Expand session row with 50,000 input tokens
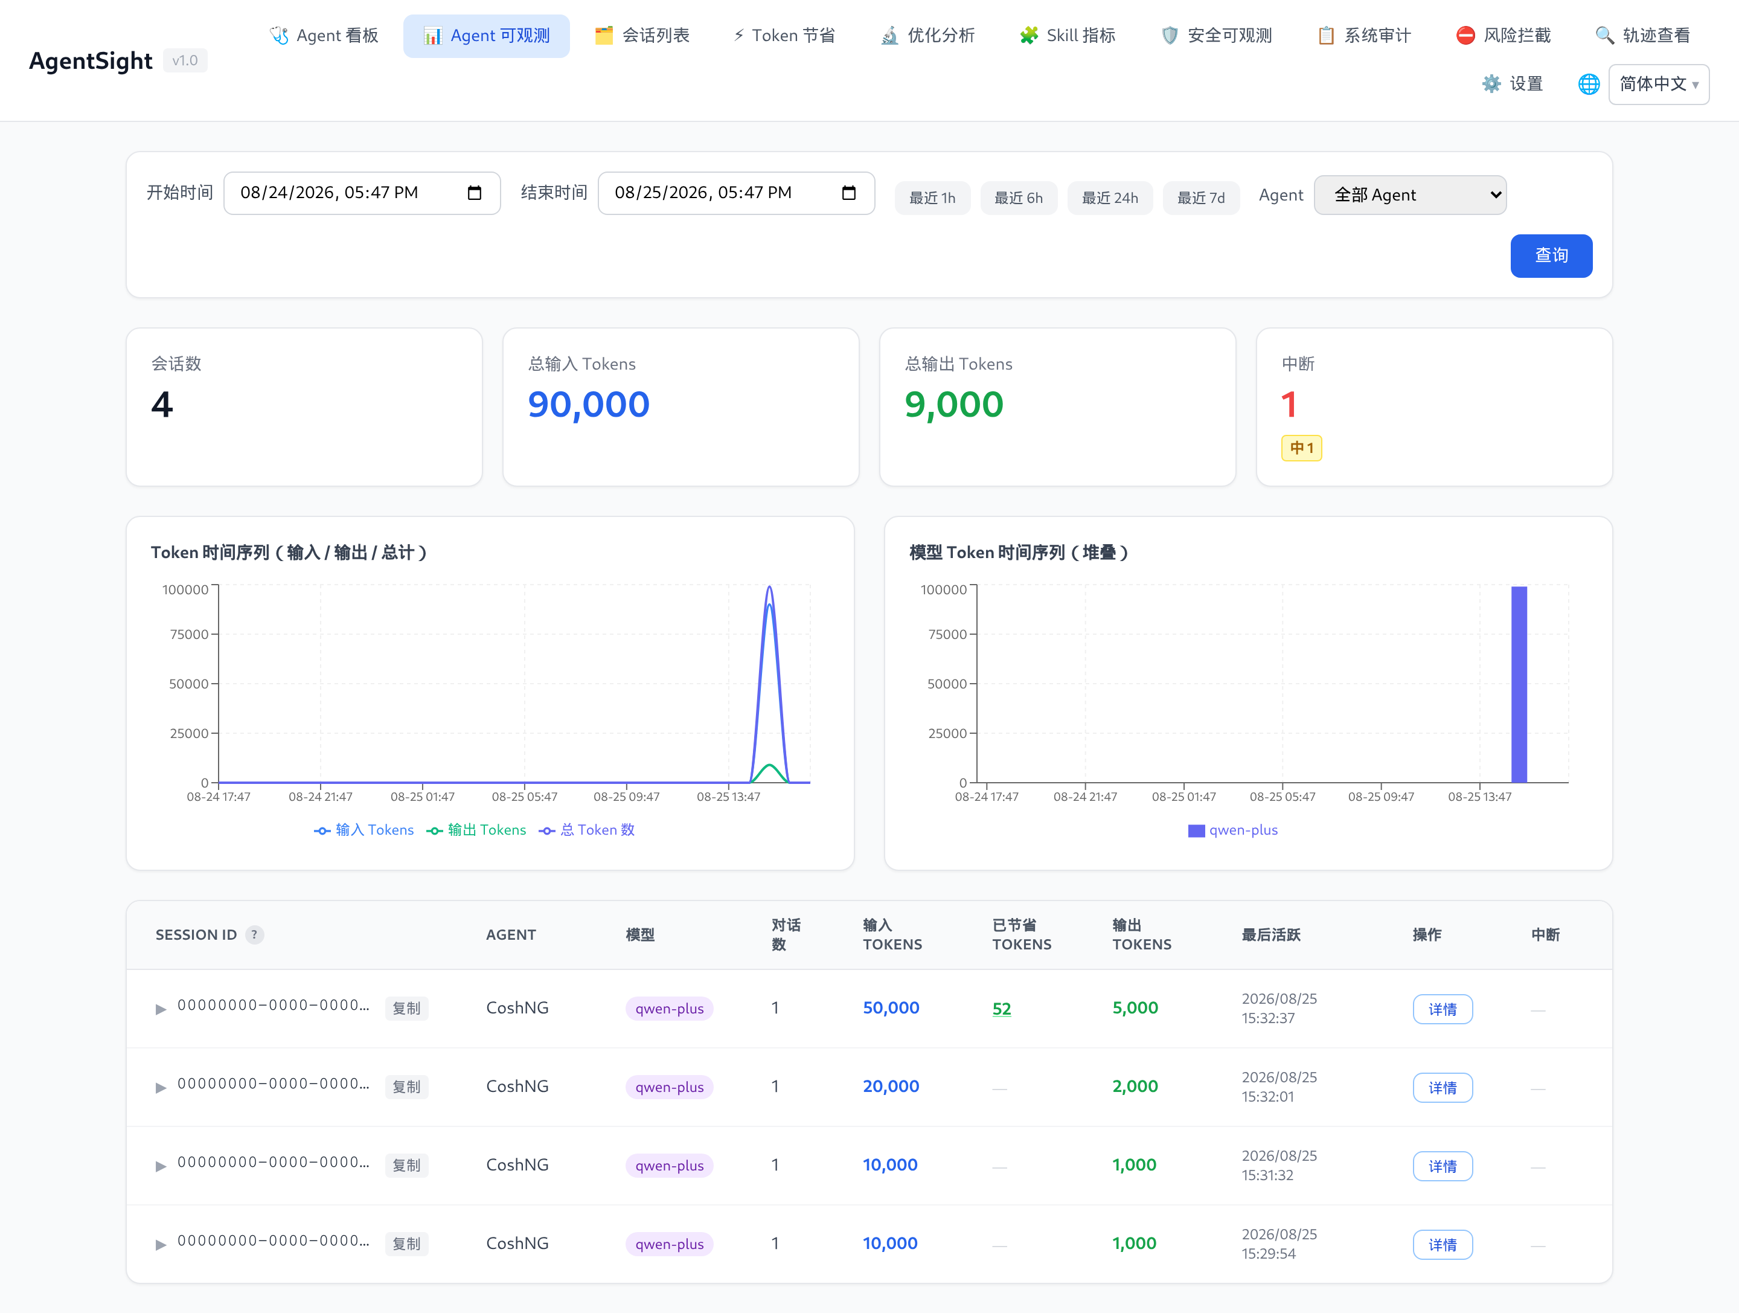Screen dimensions: 1739x1313 (x=161, y=1009)
